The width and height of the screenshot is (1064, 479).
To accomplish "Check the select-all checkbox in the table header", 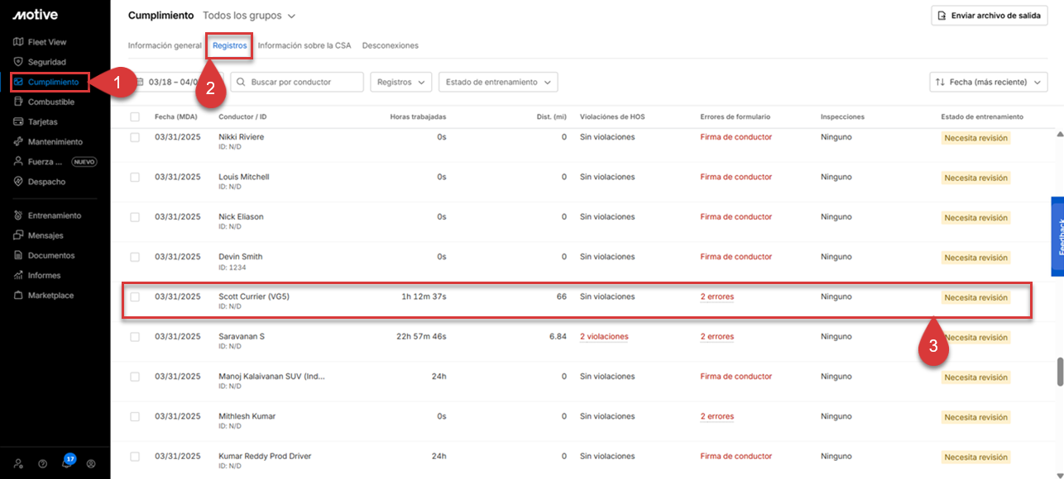I will 137,116.
